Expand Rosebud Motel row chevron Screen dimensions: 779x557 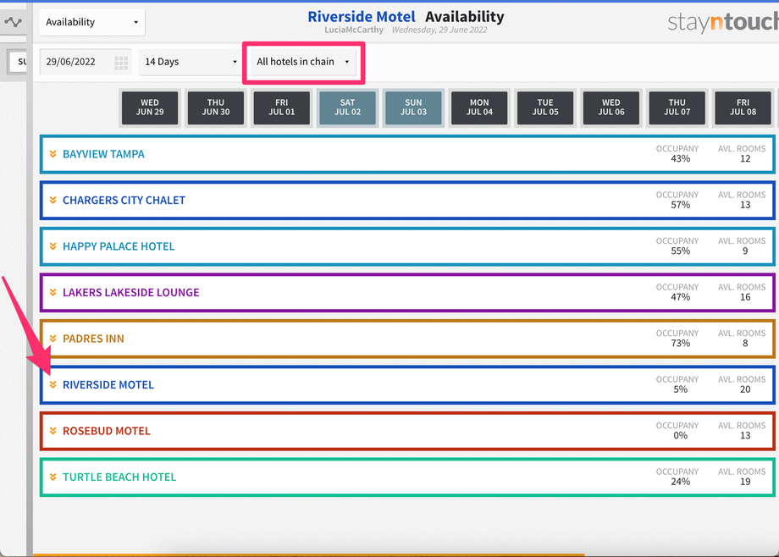click(53, 431)
